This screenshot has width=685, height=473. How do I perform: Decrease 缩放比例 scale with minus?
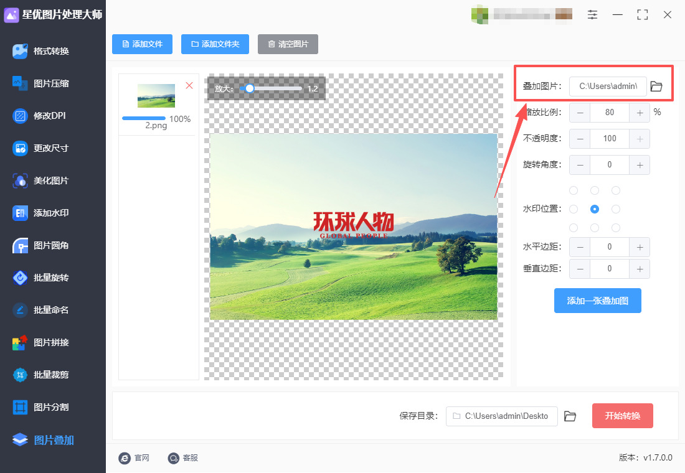click(x=580, y=113)
